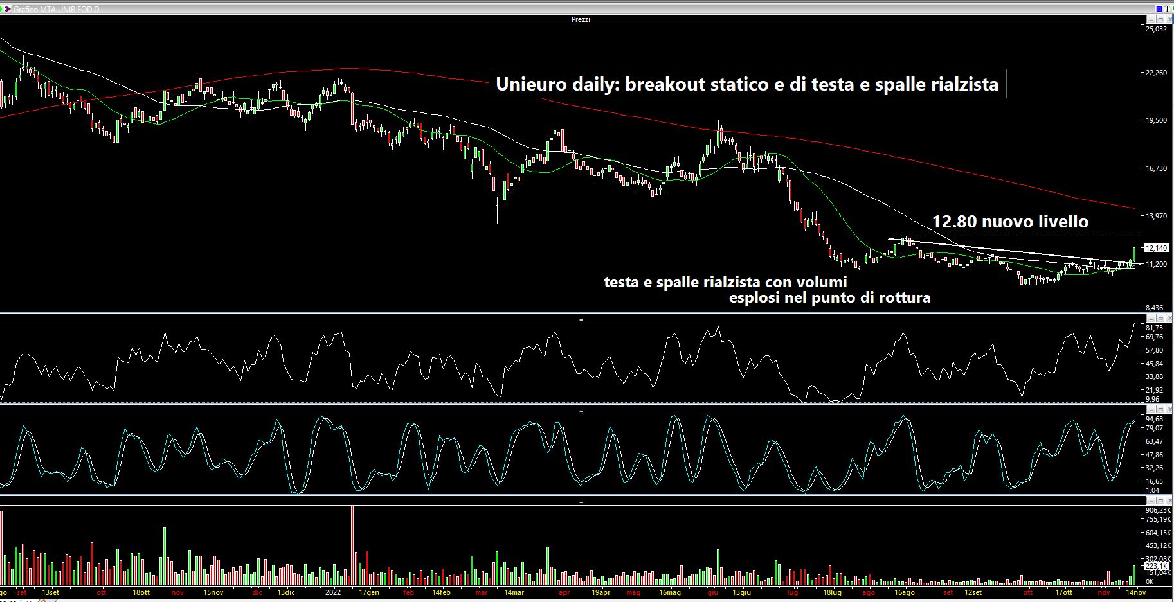Grab the divider handle above the stochastic pane
This screenshot has width=1174, height=602.
point(581,411)
